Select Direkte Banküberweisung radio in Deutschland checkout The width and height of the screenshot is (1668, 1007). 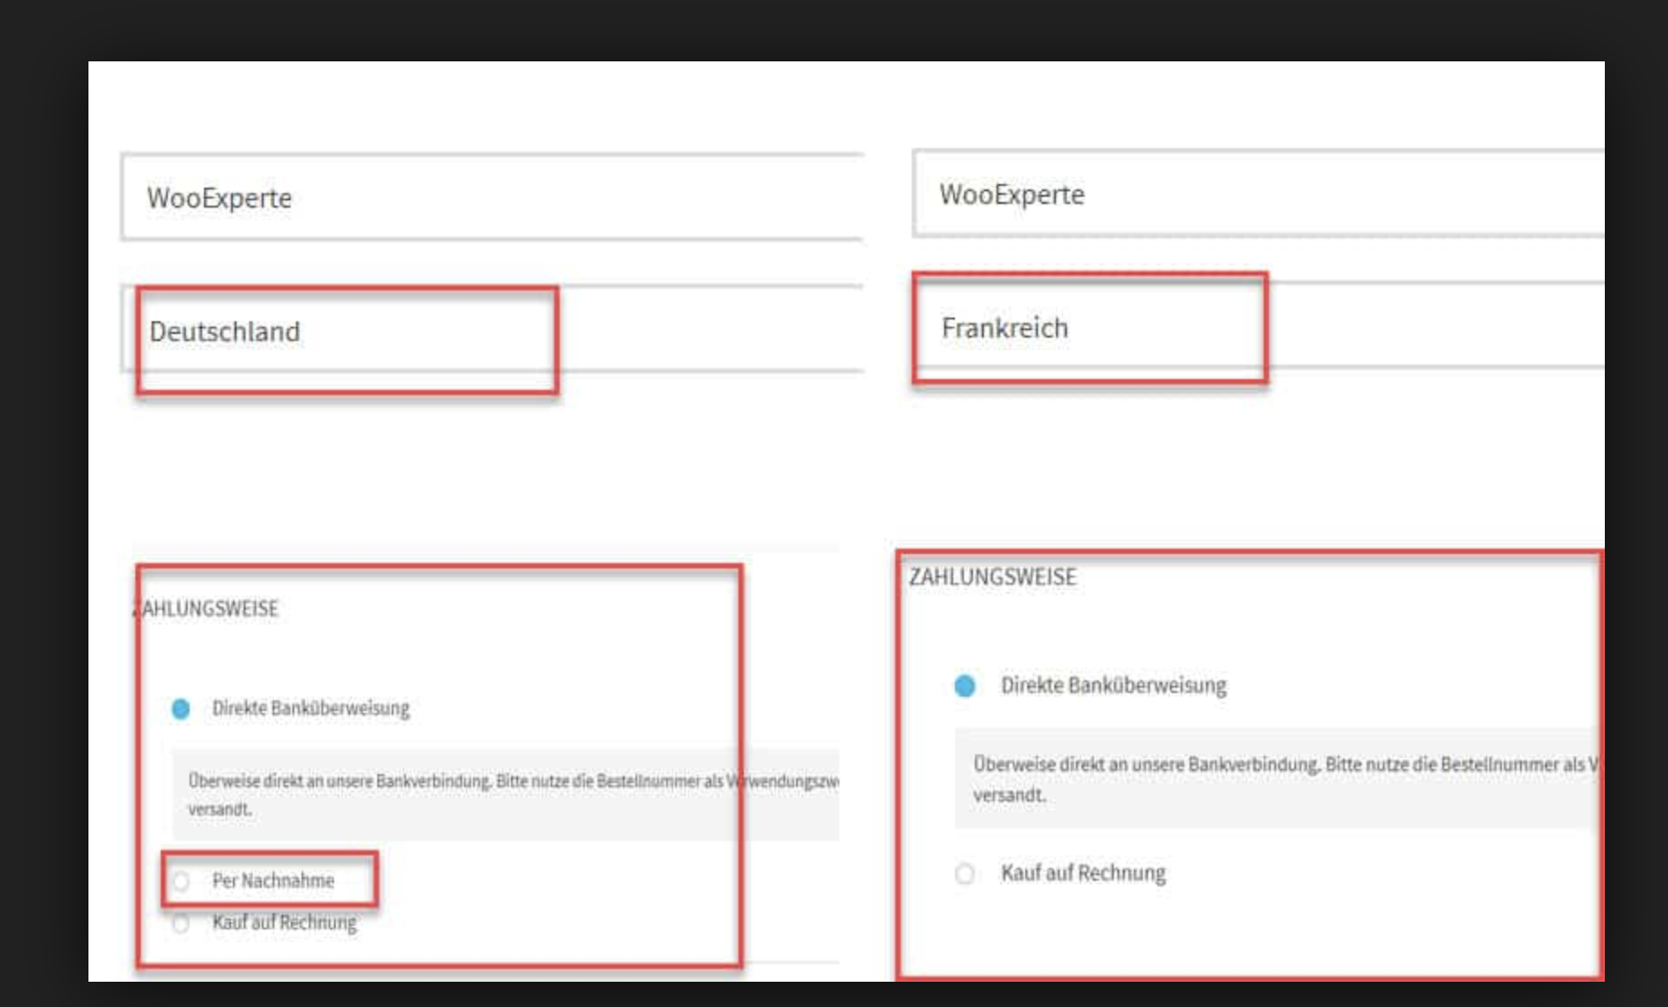click(x=181, y=709)
